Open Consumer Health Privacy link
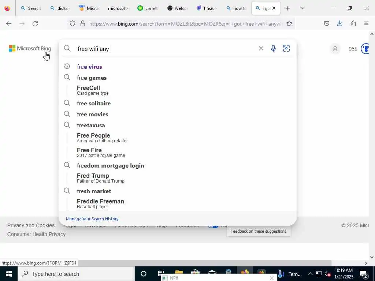Screen dimensions: 375x281 (36, 234)
